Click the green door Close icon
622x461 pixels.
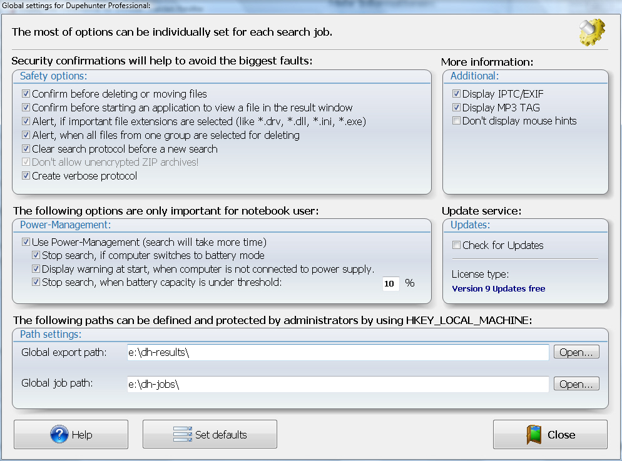pos(534,435)
